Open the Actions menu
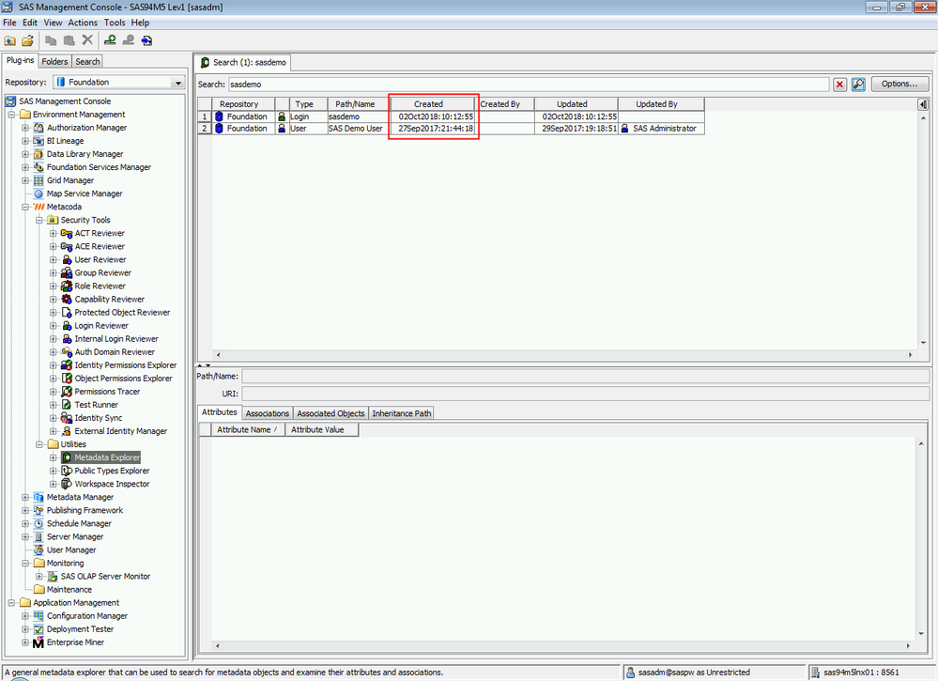Image resolution: width=938 pixels, height=681 pixels. pyautogui.click(x=83, y=23)
